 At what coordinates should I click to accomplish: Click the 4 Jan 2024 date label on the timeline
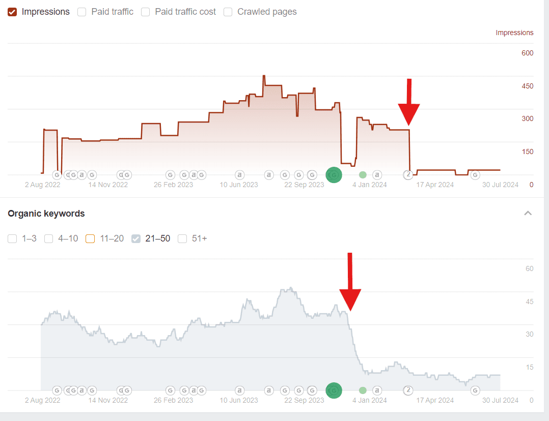370,185
